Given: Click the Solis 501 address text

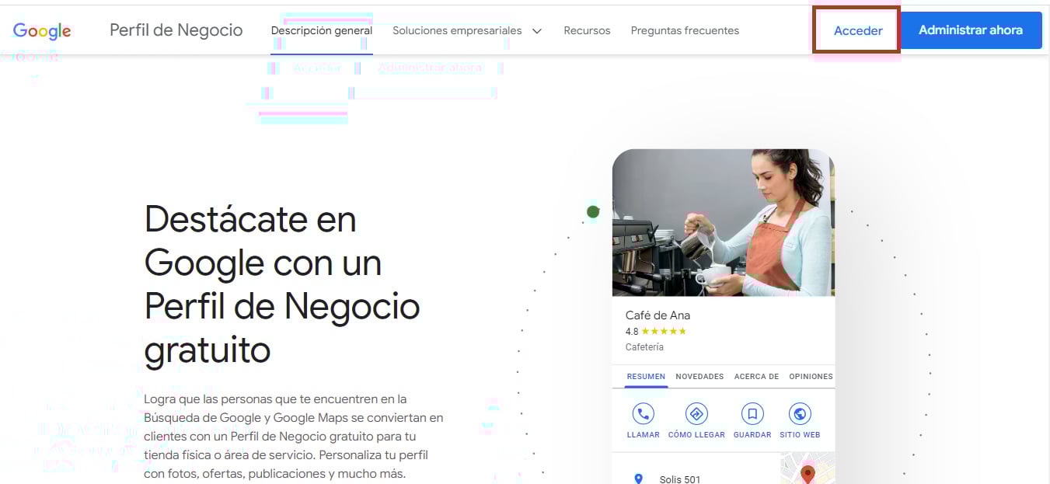Looking at the screenshot, I should (680, 479).
